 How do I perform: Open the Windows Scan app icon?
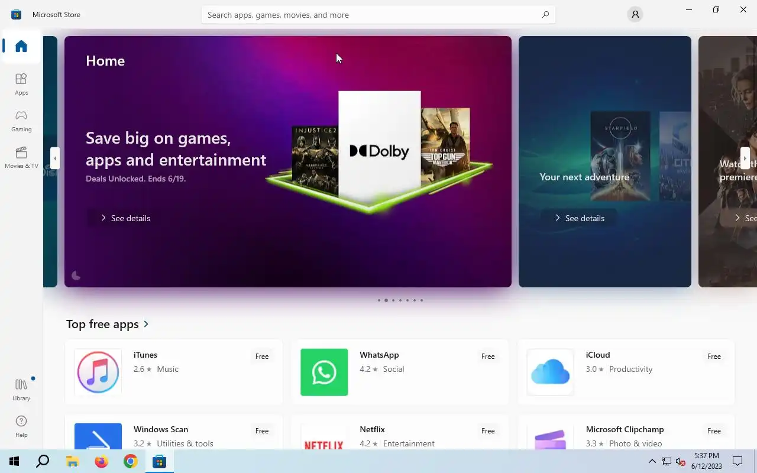pyautogui.click(x=98, y=436)
